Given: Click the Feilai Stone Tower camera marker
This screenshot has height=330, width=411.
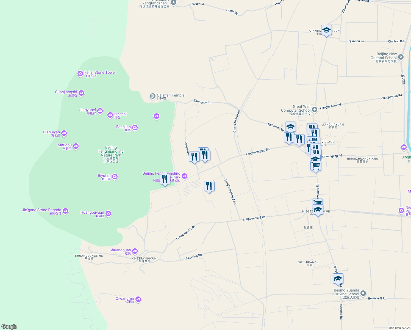Looking at the screenshot, I should pyautogui.click(x=80, y=73).
